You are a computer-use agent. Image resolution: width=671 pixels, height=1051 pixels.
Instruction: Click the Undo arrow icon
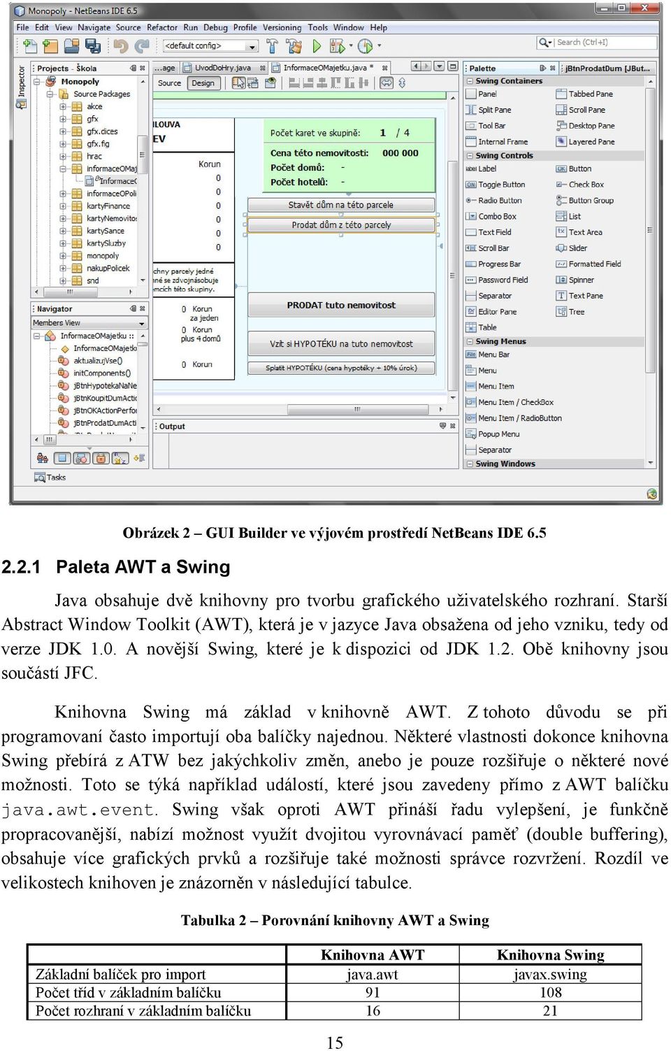[x=121, y=46]
